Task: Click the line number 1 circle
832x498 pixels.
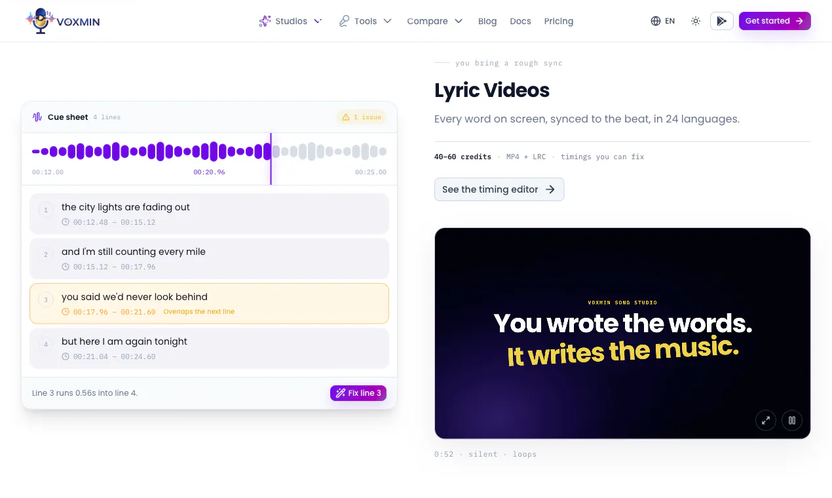Action: tap(46, 210)
